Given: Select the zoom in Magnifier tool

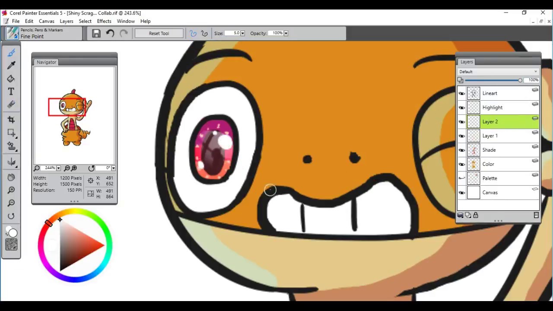Looking at the screenshot, I should coord(11,190).
